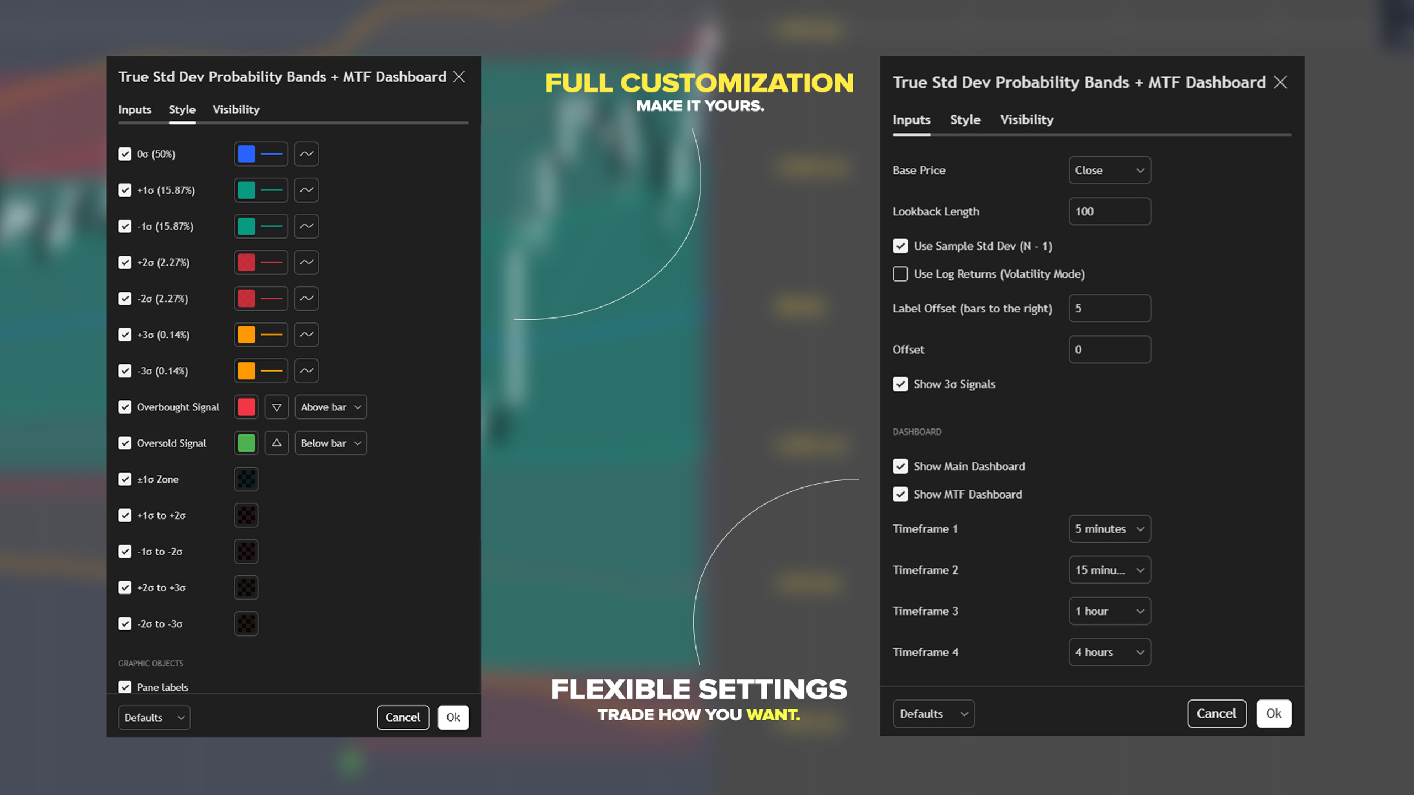
Task: Open 0σ (50%) blue line style selector
Action: coord(261,154)
